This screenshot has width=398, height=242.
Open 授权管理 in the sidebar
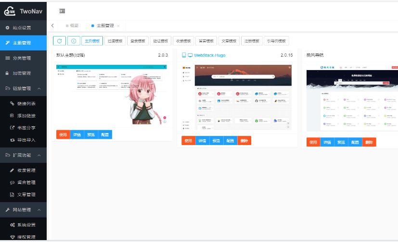pyautogui.click(x=24, y=237)
